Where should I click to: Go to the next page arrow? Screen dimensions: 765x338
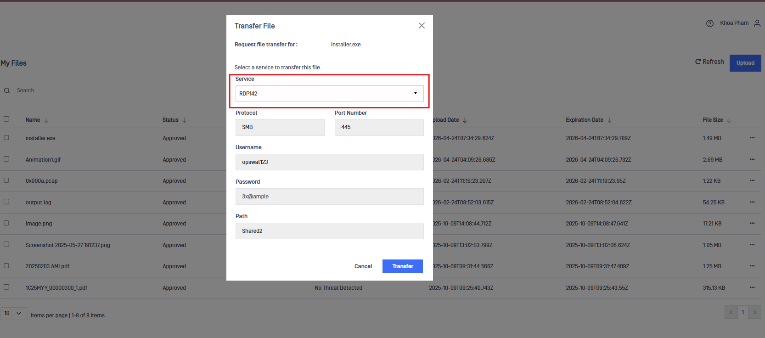click(754, 312)
